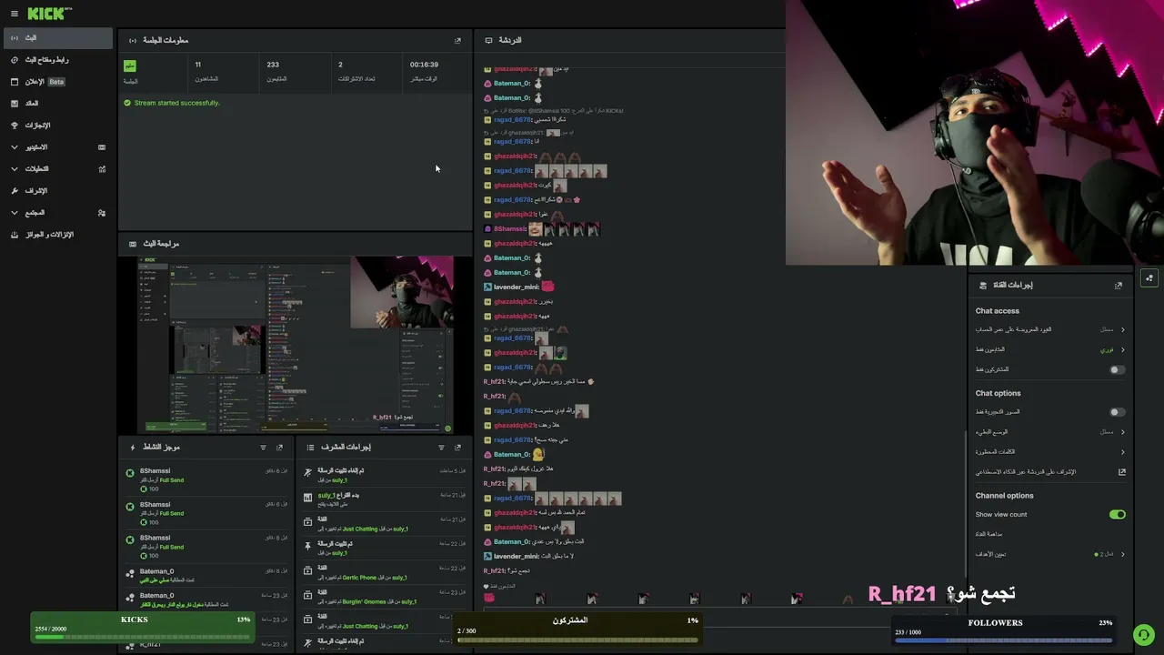Open the hamburger menu beside the Kick logo
The height and width of the screenshot is (655, 1164).
coord(14,14)
